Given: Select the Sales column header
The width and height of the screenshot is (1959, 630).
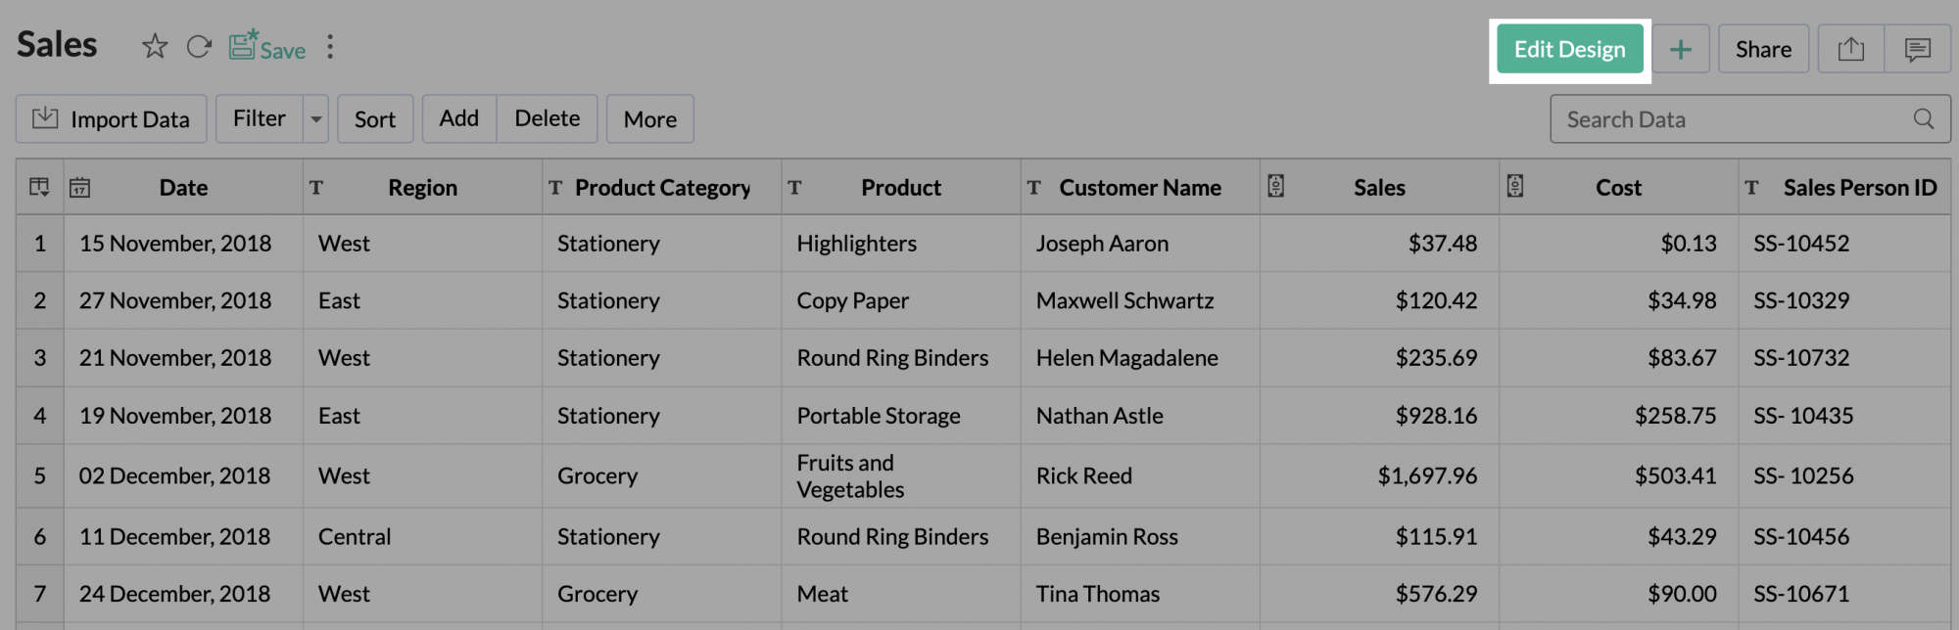Looking at the screenshot, I should point(1379,188).
